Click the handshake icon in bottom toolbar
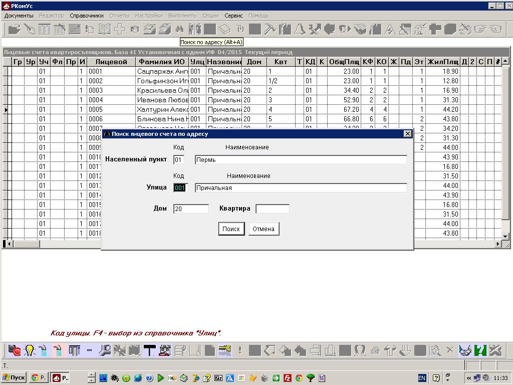This screenshot has width=513, height=385. 465,350
